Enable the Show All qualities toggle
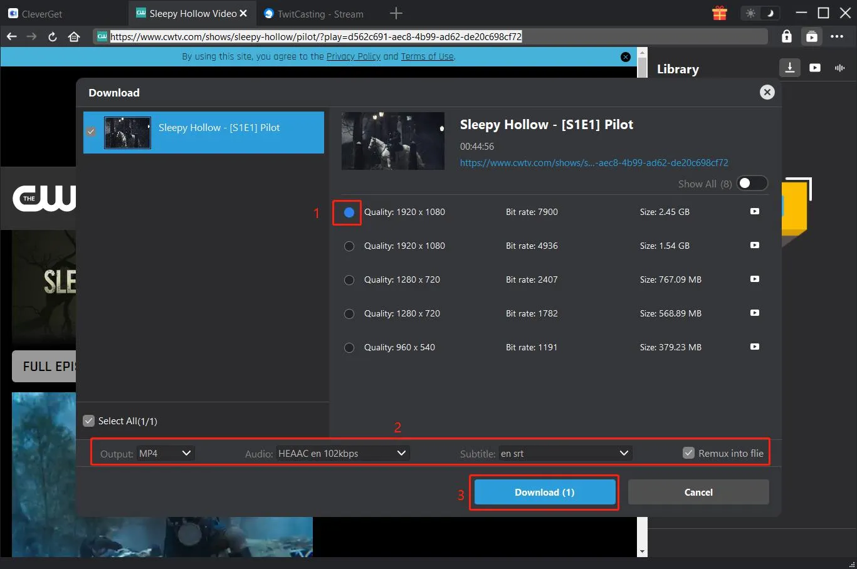 (x=752, y=183)
